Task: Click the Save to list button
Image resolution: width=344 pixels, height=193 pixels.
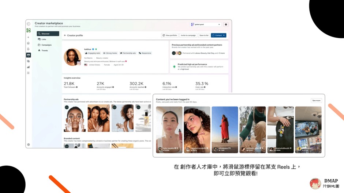Action: (x=204, y=35)
